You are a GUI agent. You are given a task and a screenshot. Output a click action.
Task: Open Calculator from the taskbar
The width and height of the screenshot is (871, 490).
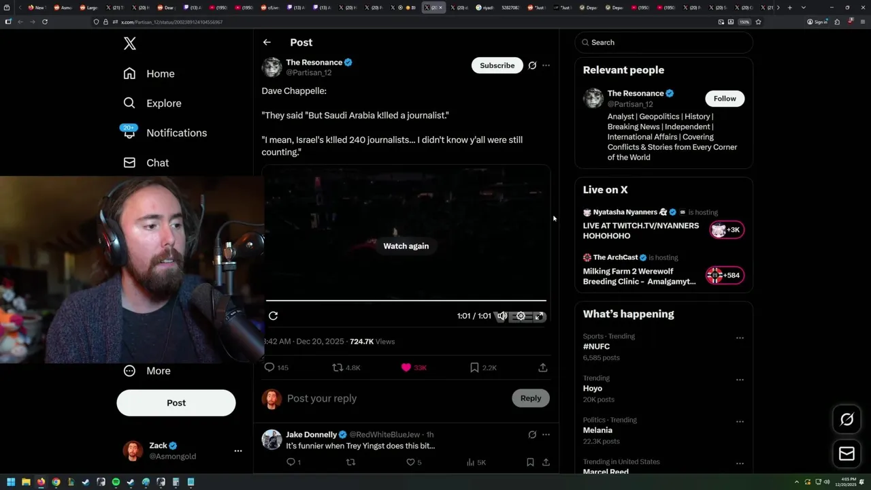176,482
